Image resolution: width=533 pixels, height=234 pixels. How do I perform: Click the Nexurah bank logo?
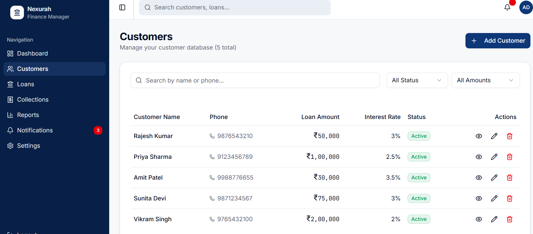coord(17,13)
